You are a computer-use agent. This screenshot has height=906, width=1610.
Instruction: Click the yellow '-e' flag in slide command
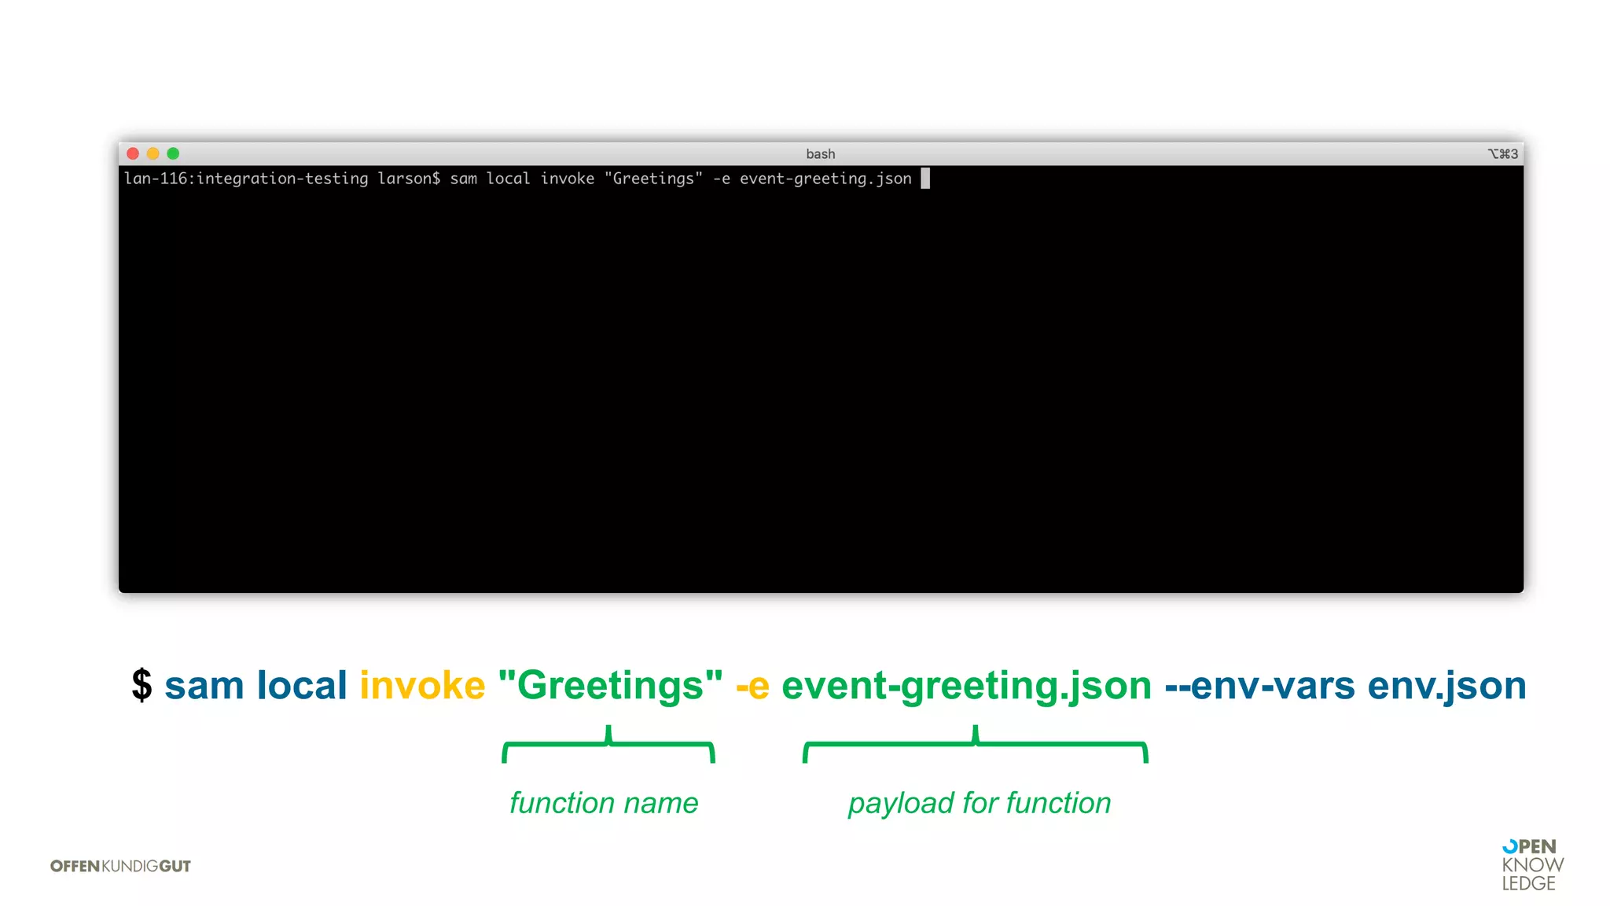point(752,686)
